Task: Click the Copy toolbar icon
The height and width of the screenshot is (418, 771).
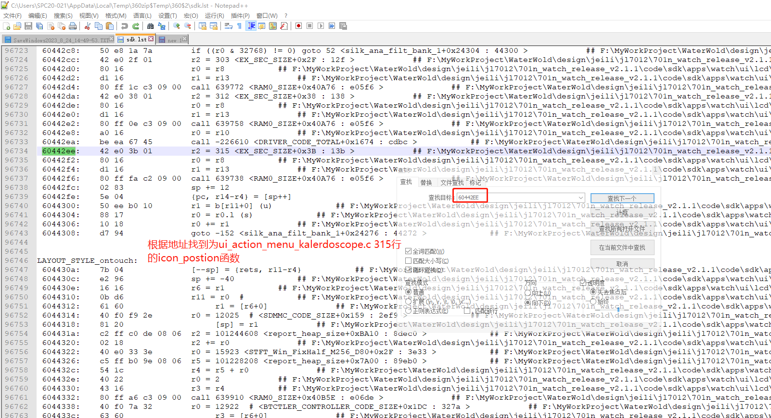Action: coord(99,26)
